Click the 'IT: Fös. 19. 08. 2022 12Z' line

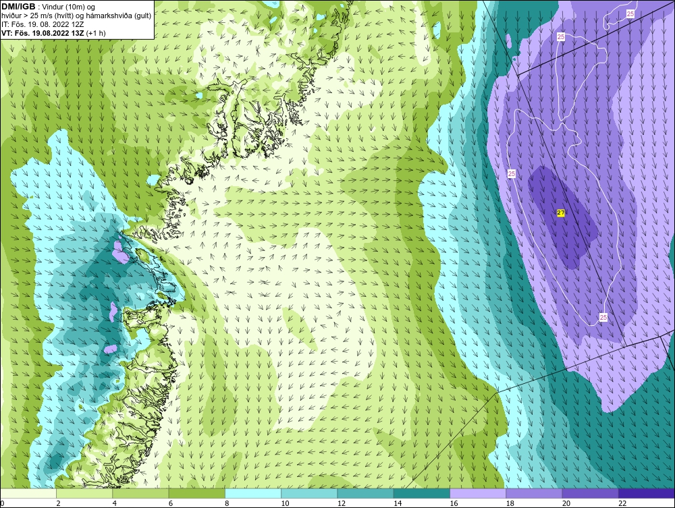click(x=43, y=24)
